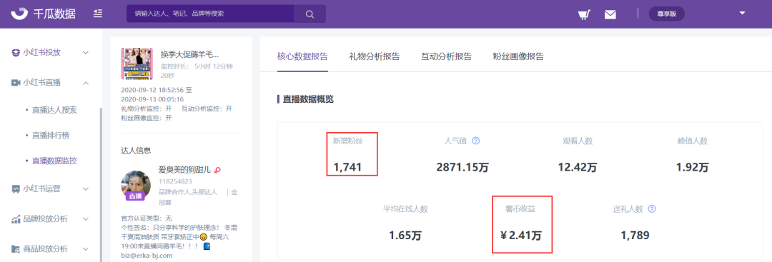Image resolution: width=772 pixels, height=262 pixels.
Task: Expand the 商品投放分析 menu chevron
Action: point(86,248)
